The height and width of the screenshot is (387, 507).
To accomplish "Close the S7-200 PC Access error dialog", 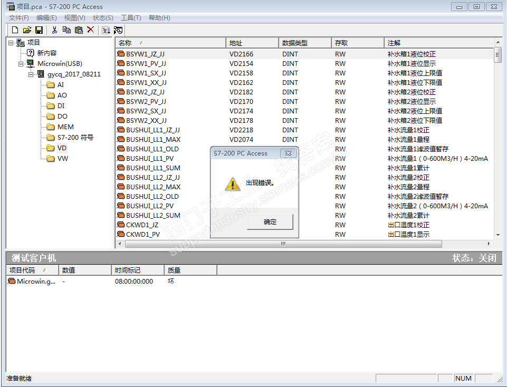I will (x=288, y=153).
